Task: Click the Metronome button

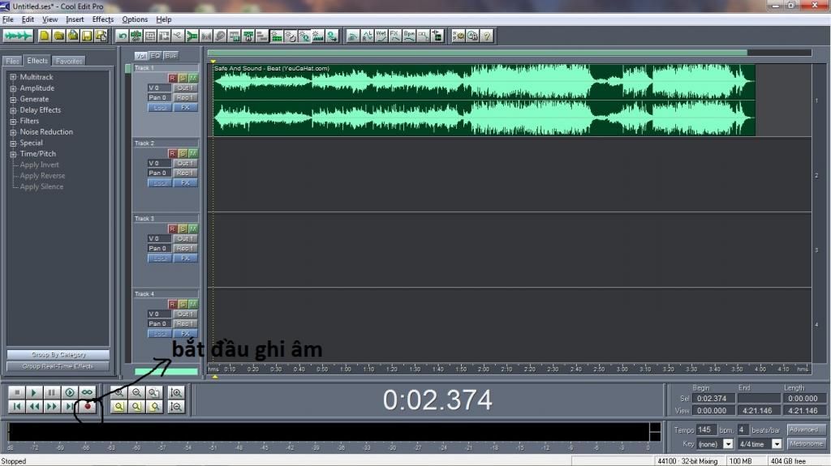Action: [x=807, y=444]
